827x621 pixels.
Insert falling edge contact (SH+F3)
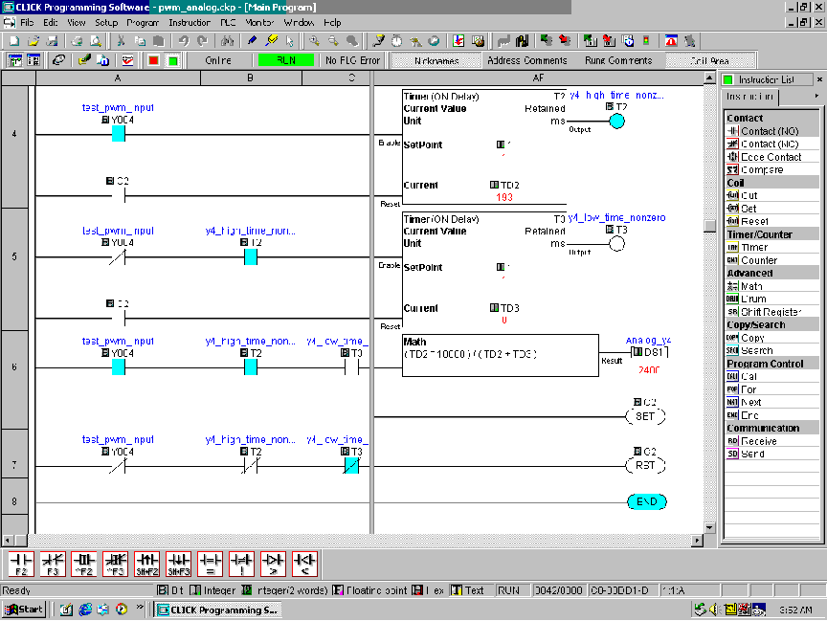pos(178,564)
